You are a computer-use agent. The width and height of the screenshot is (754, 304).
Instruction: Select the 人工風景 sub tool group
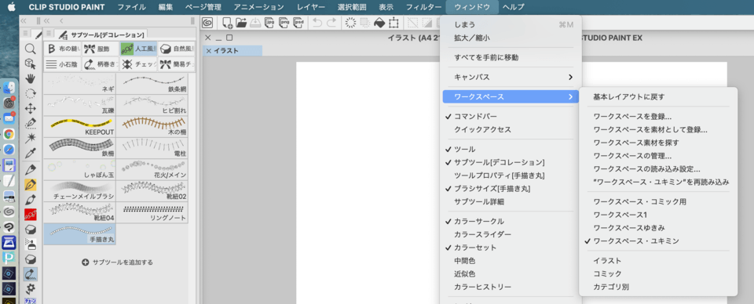tap(138, 49)
